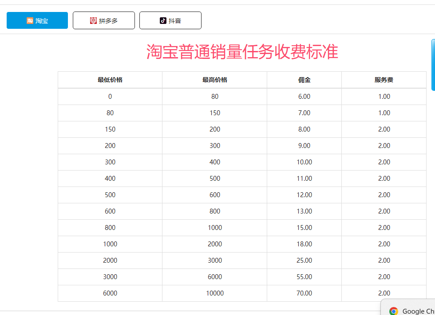The image size is (435, 315).
Task: Click the Taobao orange logo icon
Action: [30, 20]
